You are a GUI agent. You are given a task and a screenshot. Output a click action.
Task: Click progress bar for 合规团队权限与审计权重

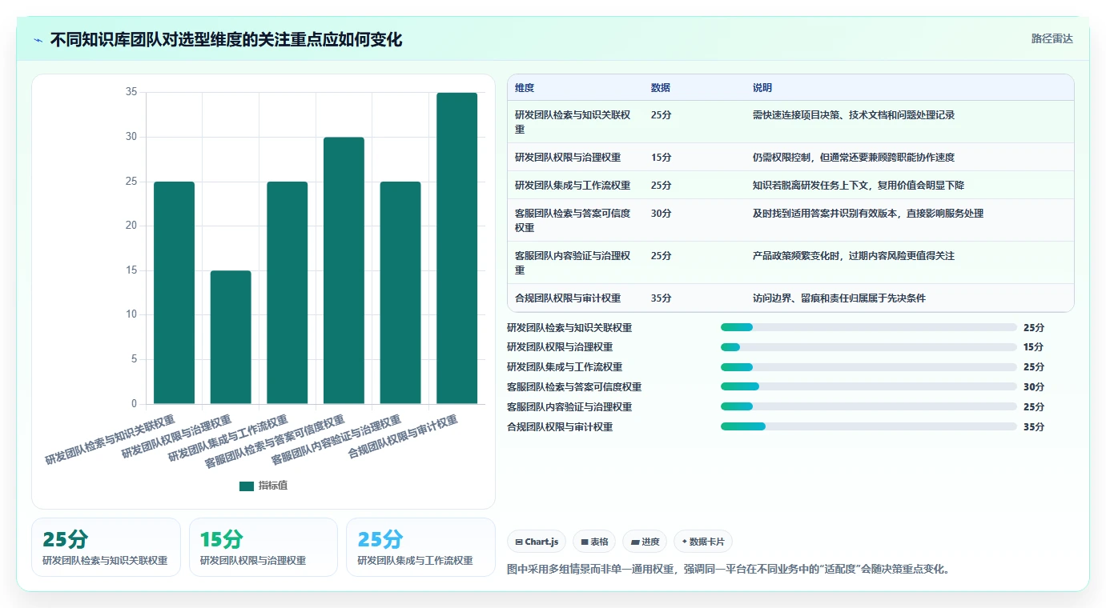coord(869,426)
